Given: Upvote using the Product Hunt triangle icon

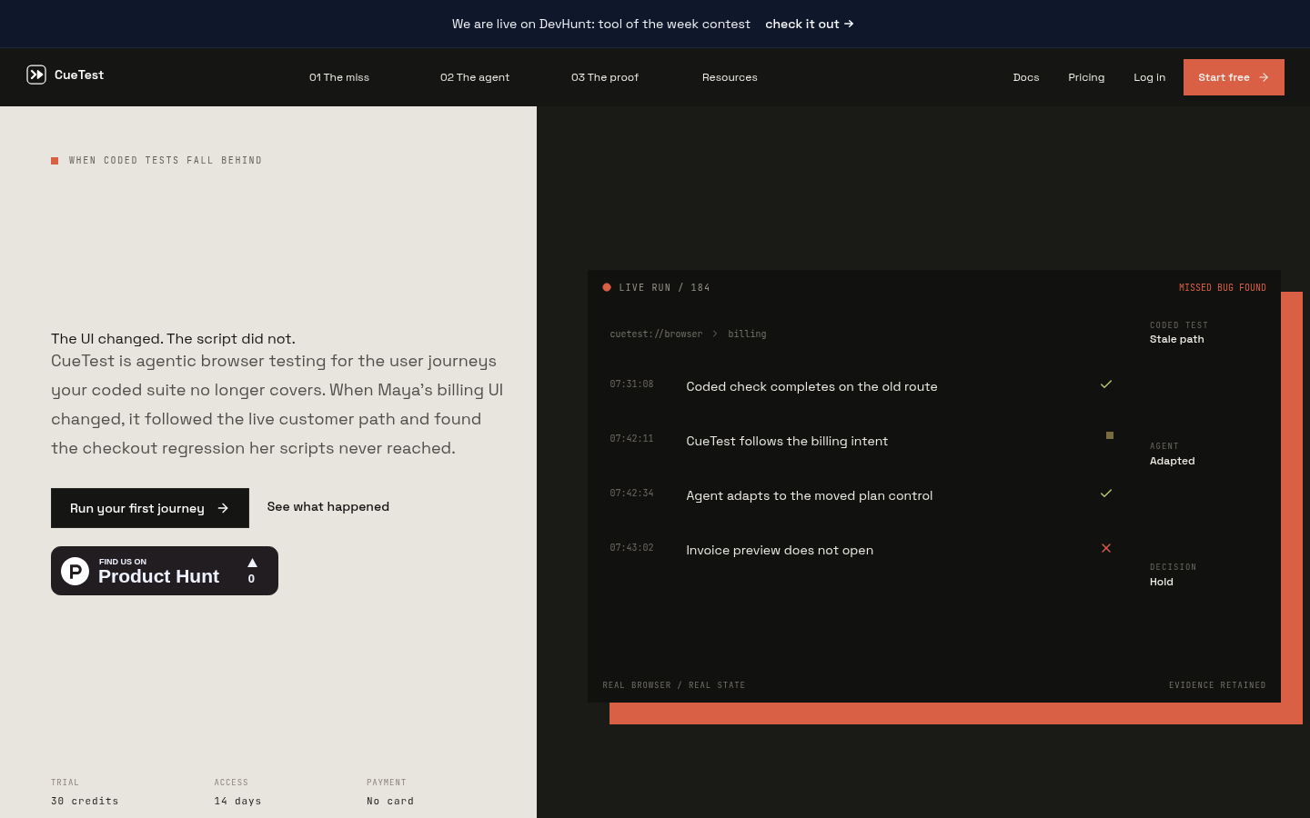Looking at the screenshot, I should click(252, 563).
